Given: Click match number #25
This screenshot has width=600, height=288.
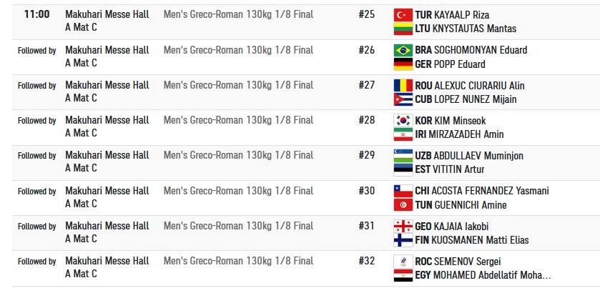Looking at the screenshot, I should click(365, 14).
